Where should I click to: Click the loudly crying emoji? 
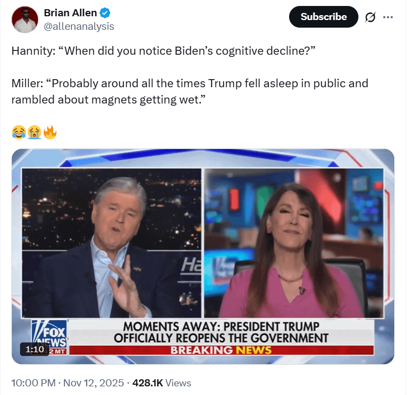(x=35, y=132)
